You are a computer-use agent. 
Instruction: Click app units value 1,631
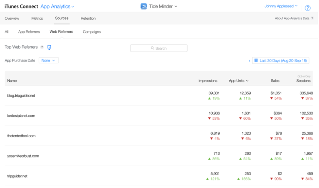pyautogui.click(x=246, y=113)
